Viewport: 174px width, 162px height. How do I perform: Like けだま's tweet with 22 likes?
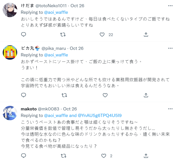point(102,34)
